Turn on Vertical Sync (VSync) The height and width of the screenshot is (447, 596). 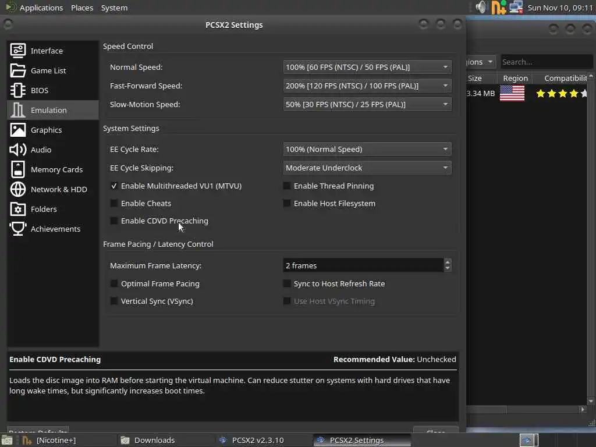(x=113, y=301)
